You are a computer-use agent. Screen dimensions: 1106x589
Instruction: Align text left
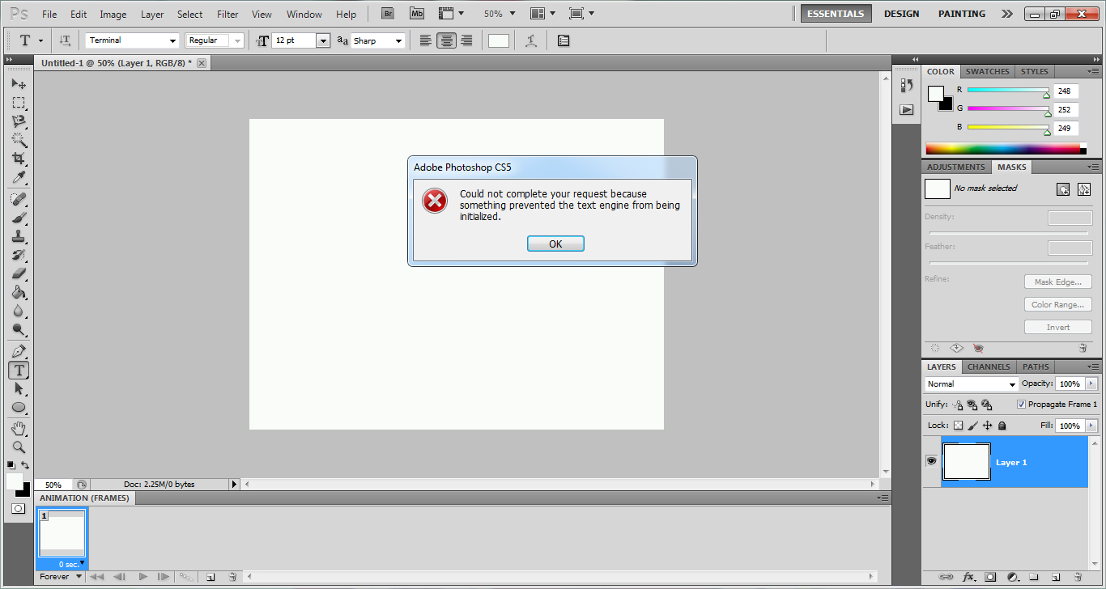pos(426,40)
